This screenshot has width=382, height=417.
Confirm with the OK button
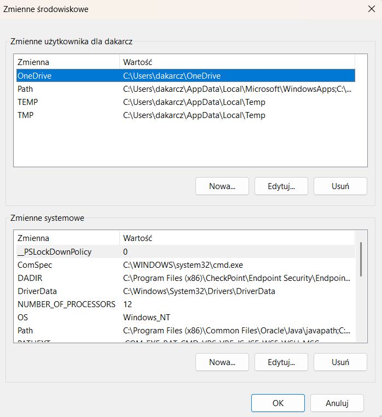[278, 403]
